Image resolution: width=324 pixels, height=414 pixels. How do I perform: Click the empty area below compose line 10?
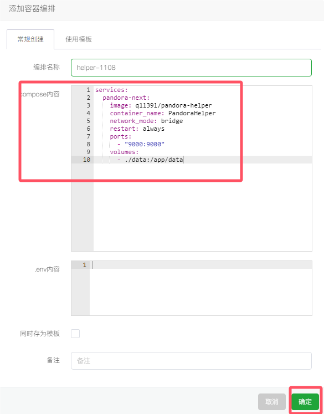(203, 207)
